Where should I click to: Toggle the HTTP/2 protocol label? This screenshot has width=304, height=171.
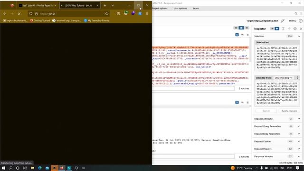click(x=293, y=21)
